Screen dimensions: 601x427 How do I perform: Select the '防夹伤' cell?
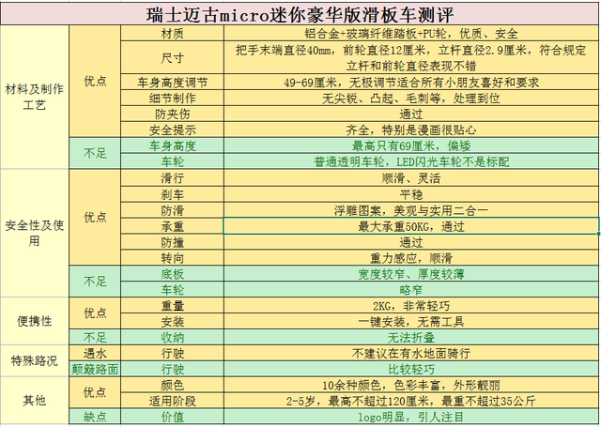[x=172, y=114]
